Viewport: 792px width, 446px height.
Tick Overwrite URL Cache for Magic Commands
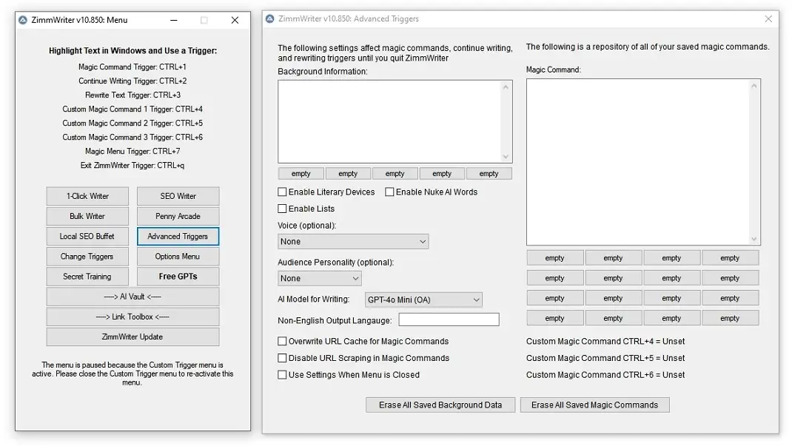pyautogui.click(x=282, y=342)
